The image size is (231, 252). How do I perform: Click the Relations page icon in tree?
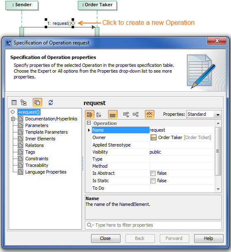(20, 145)
